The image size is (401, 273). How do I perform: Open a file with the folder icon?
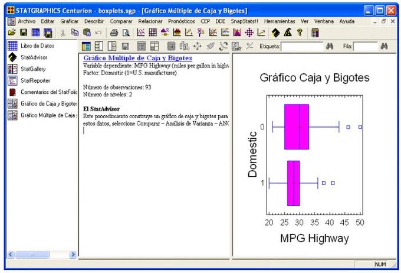[x=12, y=32]
